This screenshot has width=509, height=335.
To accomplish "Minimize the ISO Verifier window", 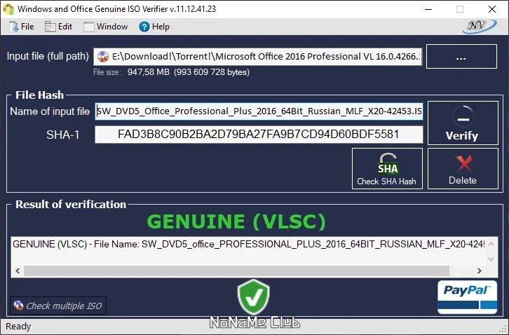I will click(428, 9).
